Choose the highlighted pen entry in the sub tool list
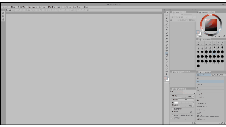Screen dimensions: 226x127 pos(210,81)
